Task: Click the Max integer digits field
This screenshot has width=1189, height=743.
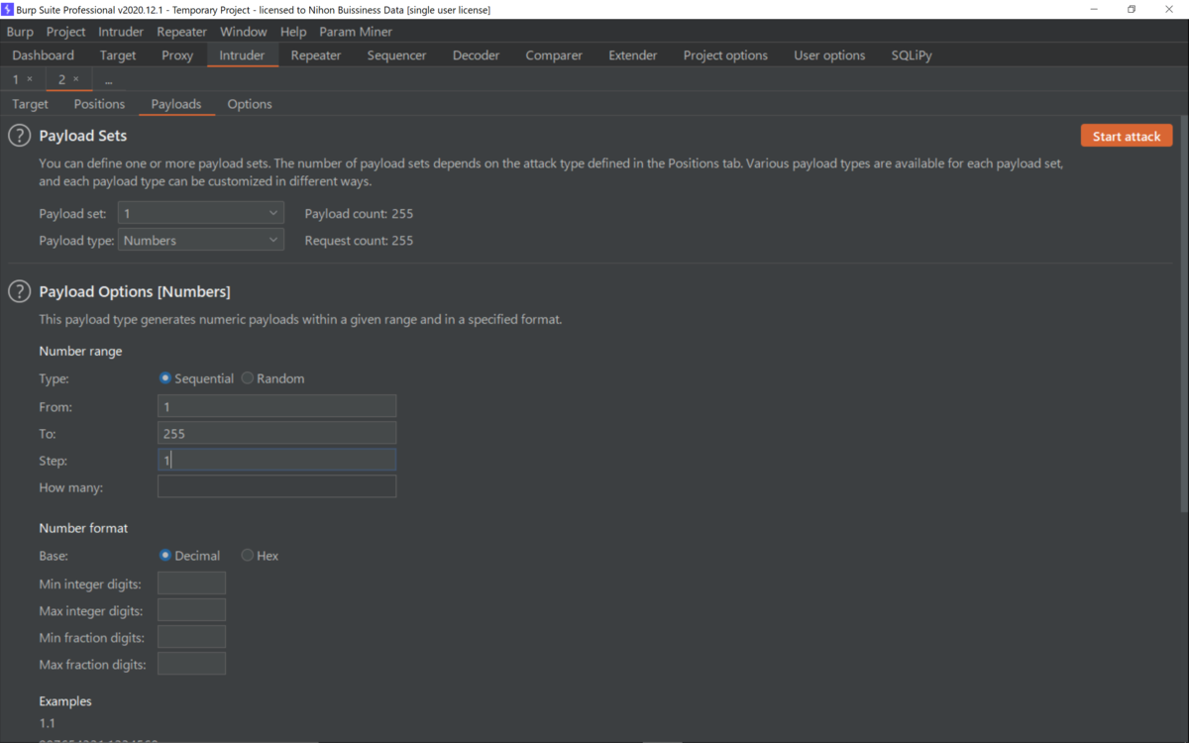Action: point(191,610)
